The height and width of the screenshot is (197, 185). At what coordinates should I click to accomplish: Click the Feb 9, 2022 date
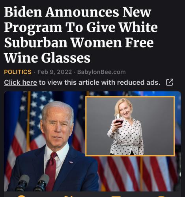(54, 72)
